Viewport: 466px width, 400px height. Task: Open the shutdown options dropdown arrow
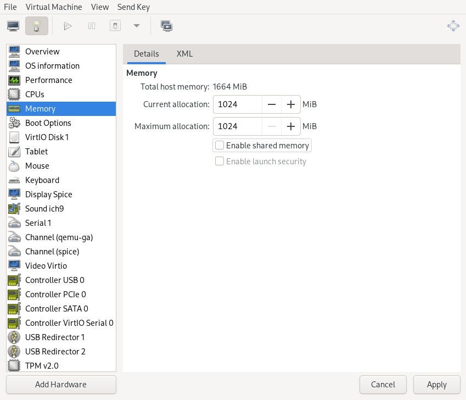point(136,25)
